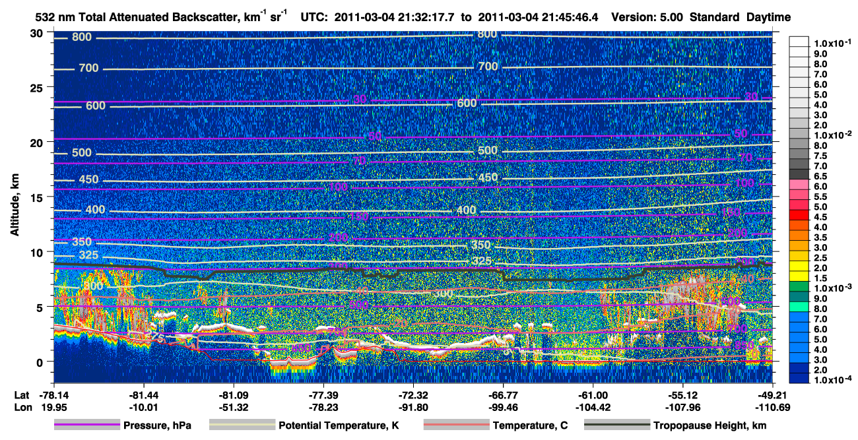858x440 pixels.
Task: Click the 'Temperature, C' legend label
Action: [530, 425]
